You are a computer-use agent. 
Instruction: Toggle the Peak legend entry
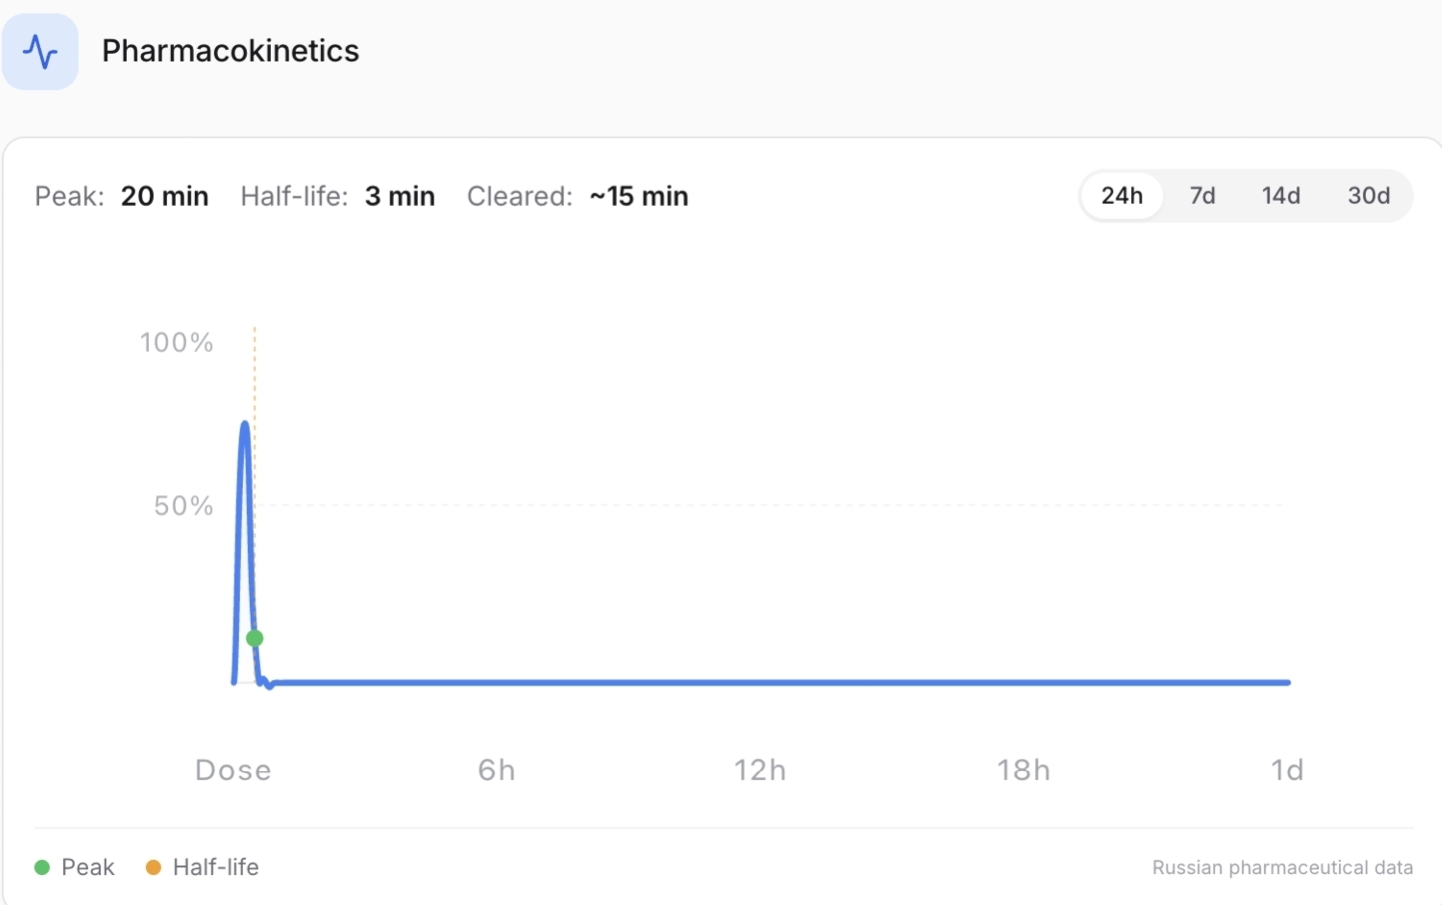[x=88, y=867]
